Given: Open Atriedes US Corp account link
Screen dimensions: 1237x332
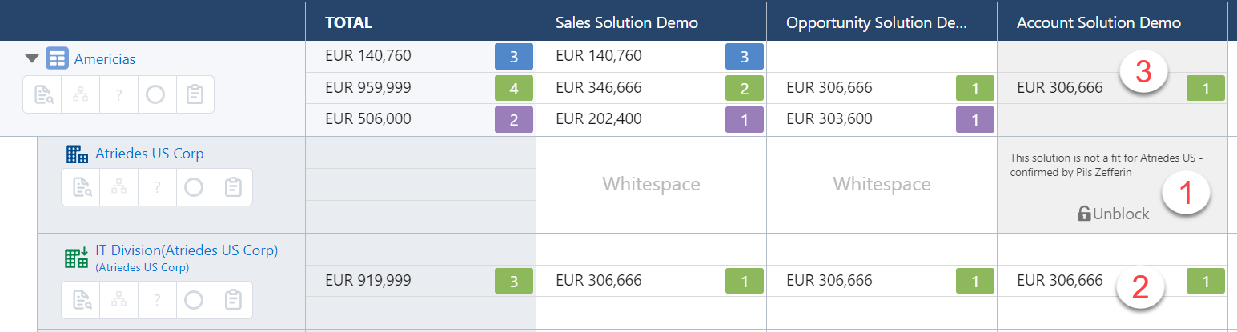Looking at the screenshot, I should 150,154.
